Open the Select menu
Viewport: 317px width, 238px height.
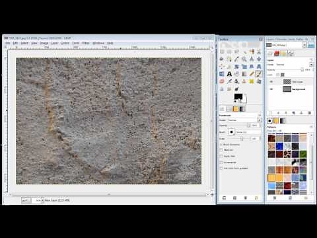pyautogui.click(x=24, y=43)
